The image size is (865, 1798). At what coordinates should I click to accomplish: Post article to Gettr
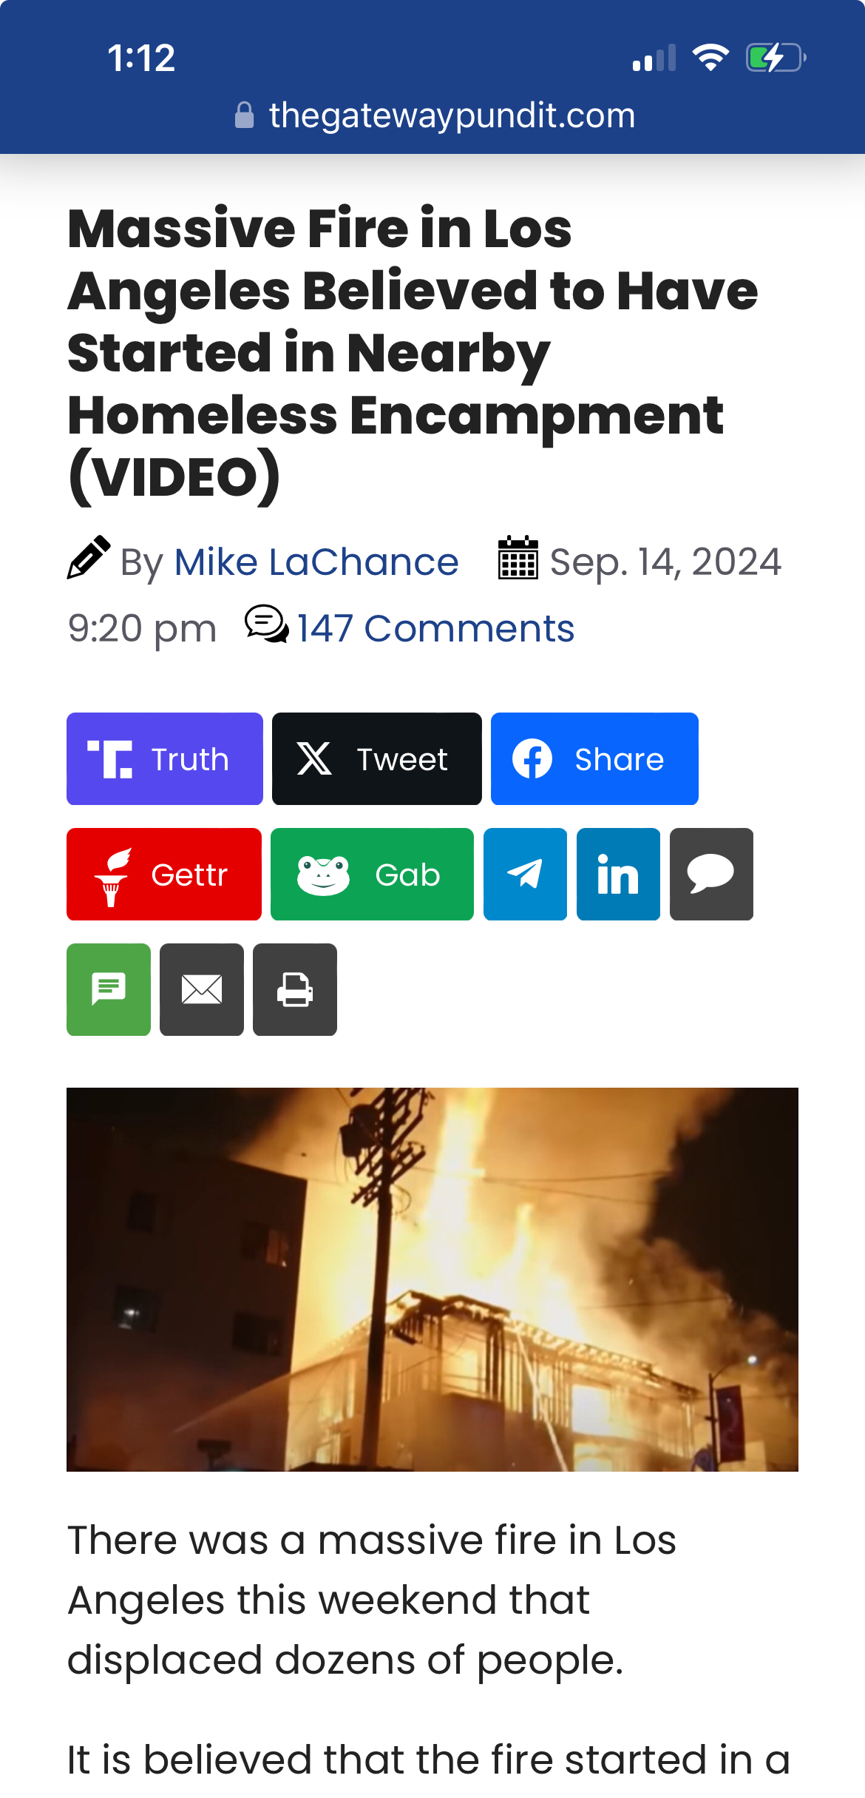click(163, 874)
